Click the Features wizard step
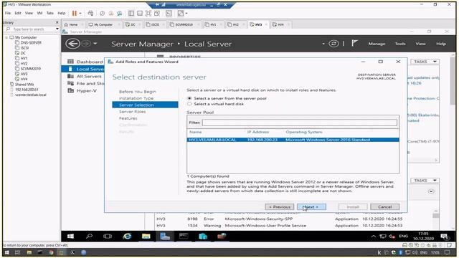 128,118
